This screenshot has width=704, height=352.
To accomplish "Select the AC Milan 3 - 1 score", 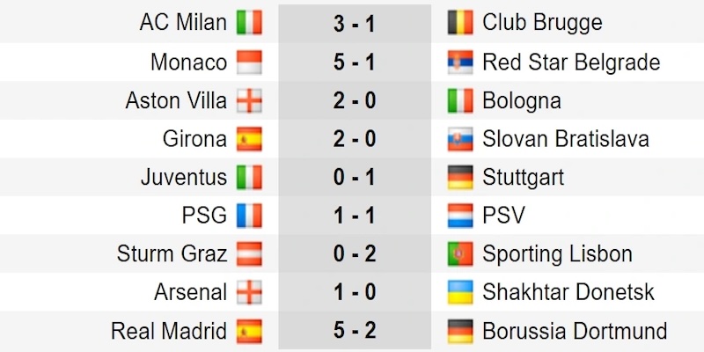I will [x=355, y=23].
